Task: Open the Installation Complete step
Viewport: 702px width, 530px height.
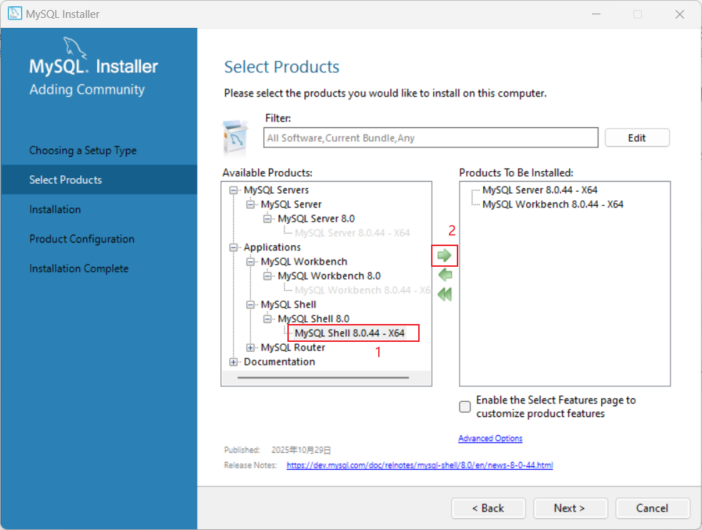Action: point(79,268)
